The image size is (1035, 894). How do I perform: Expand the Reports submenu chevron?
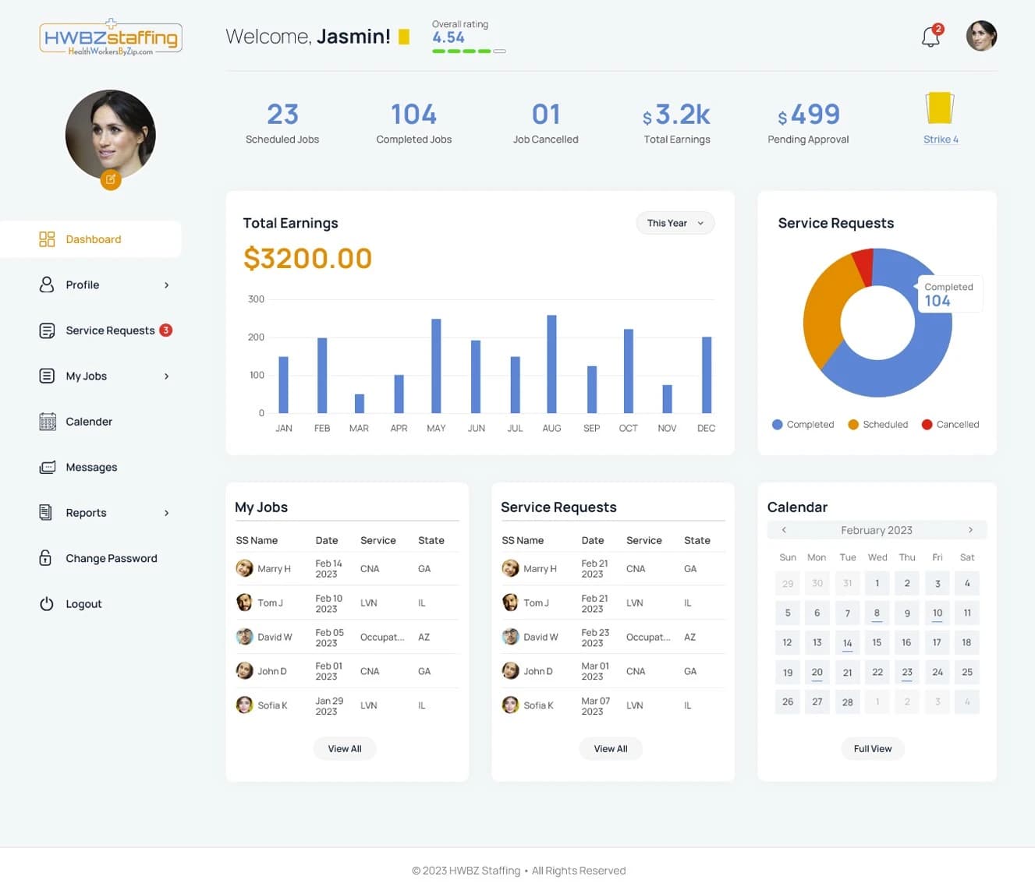click(x=166, y=513)
